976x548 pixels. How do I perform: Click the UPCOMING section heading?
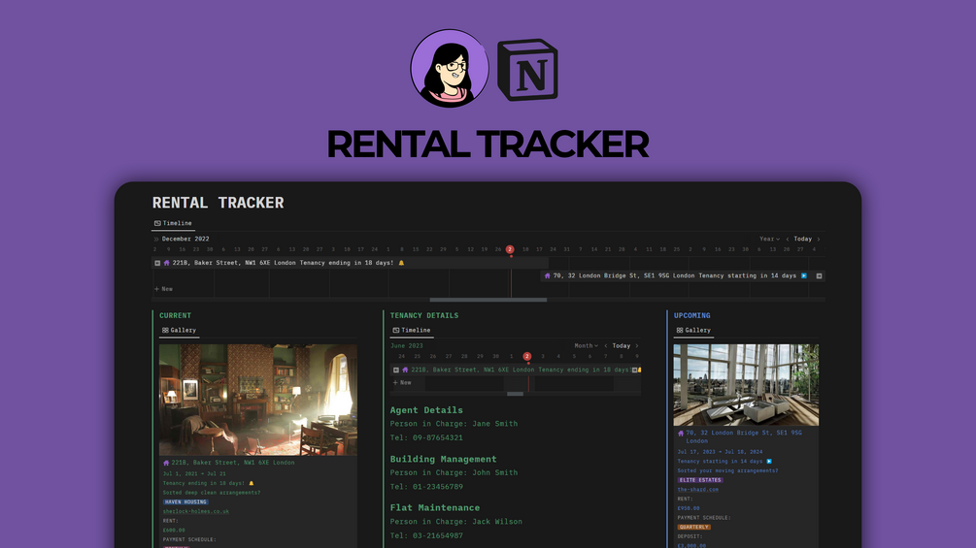(x=692, y=315)
